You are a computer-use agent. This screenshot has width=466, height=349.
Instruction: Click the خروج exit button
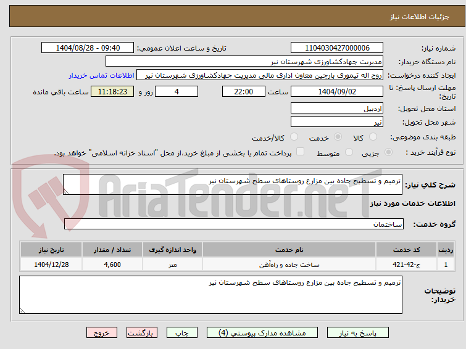102,333
